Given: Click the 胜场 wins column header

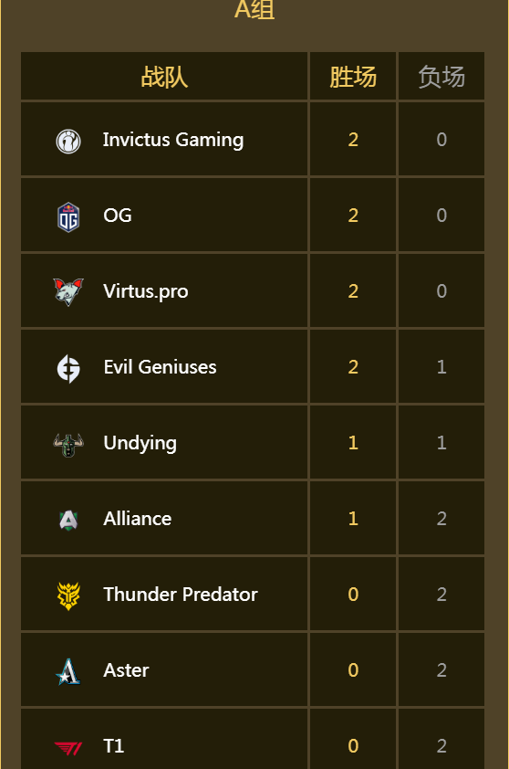Looking at the screenshot, I should pyautogui.click(x=353, y=77).
